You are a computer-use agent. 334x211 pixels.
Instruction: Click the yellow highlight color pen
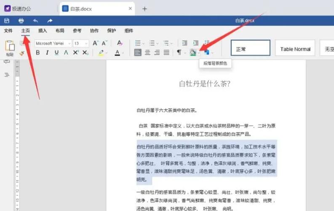click(x=101, y=52)
